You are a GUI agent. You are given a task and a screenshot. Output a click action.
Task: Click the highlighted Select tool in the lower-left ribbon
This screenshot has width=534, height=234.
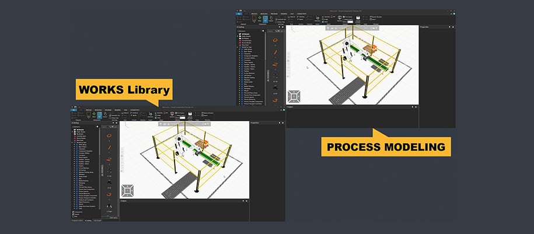100,116
